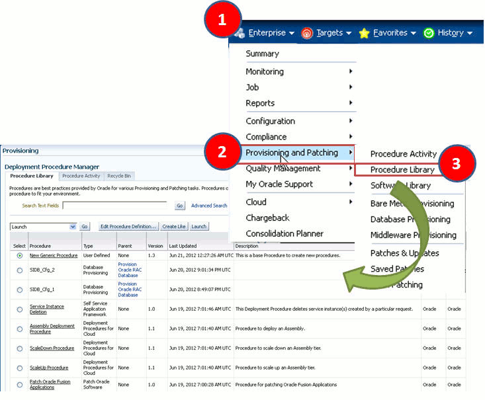Click the Favorites star icon
The height and width of the screenshot is (400, 485).
[365, 33]
